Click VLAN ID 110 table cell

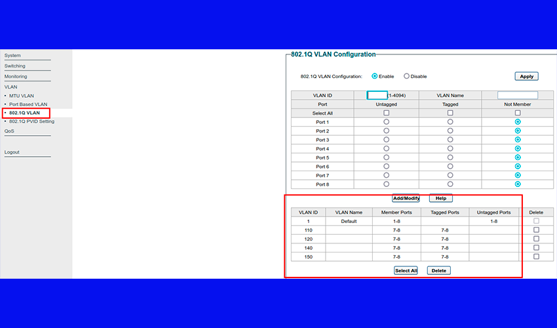(309, 230)
